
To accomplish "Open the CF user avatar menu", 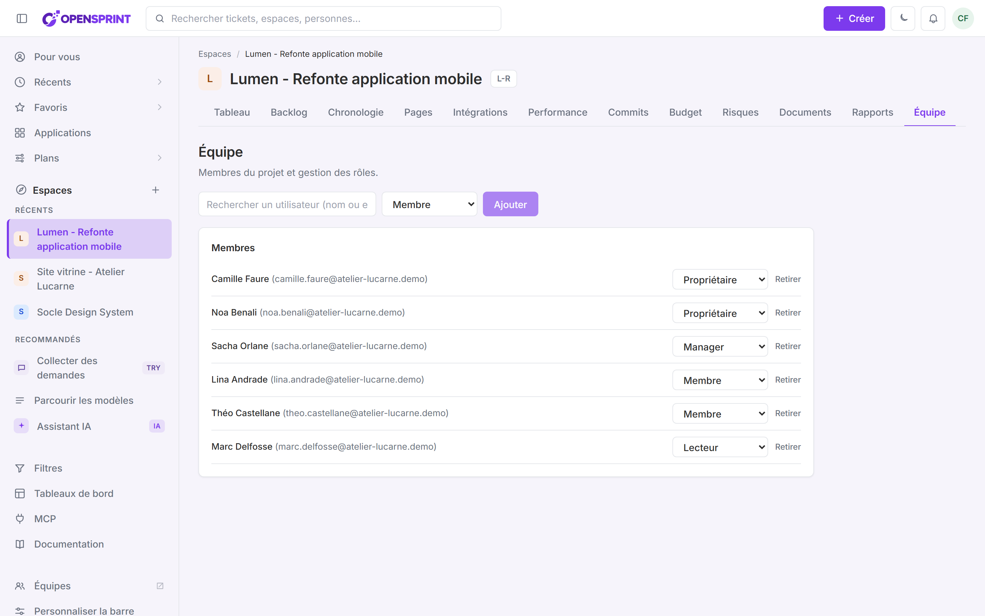I will pyautogui.click(x=963, y=18).
